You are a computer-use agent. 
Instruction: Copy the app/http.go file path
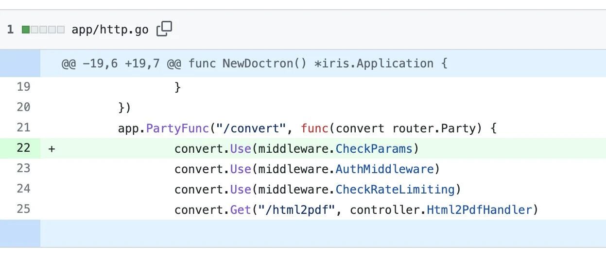[164, 29]
